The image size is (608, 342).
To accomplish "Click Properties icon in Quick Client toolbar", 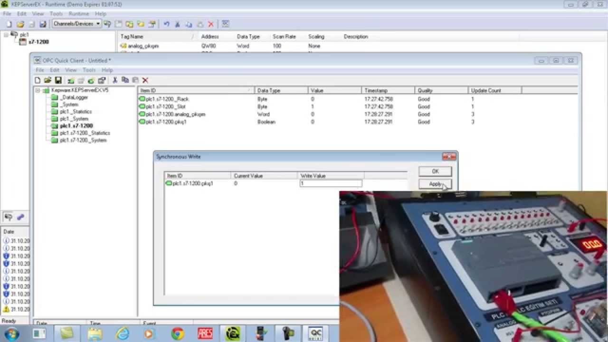I will pos(101,80).
